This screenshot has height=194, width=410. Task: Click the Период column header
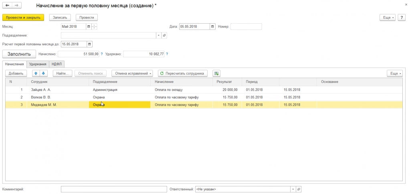click(261, 82)
